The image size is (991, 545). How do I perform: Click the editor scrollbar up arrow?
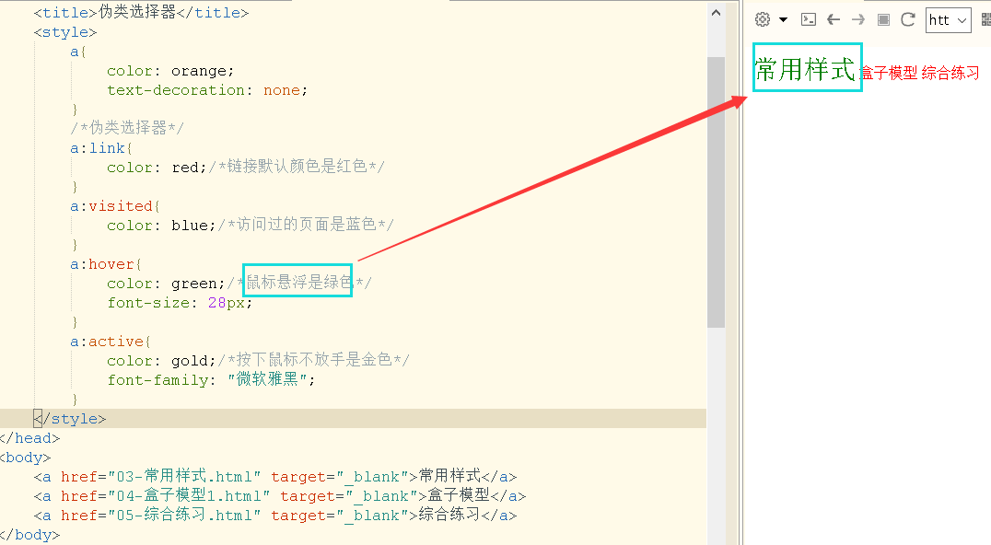pos(716,13)
